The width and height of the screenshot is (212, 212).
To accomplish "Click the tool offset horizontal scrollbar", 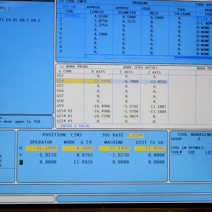I will click(193, 57).
